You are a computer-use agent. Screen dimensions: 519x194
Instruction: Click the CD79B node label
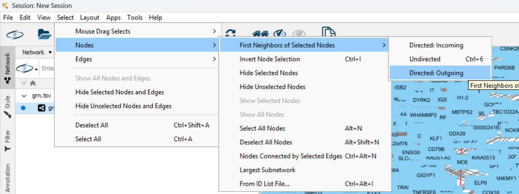pos(436,149)
